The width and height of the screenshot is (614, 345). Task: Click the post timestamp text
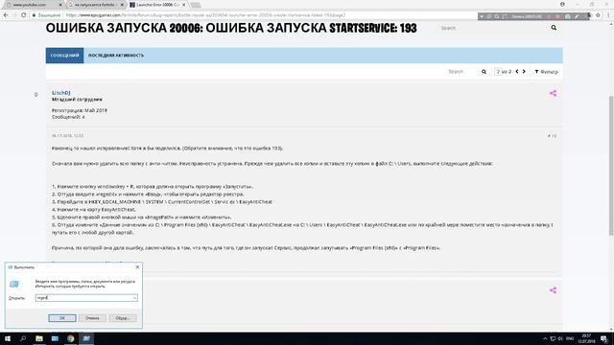pyautogui.click(x=68, y=136)
